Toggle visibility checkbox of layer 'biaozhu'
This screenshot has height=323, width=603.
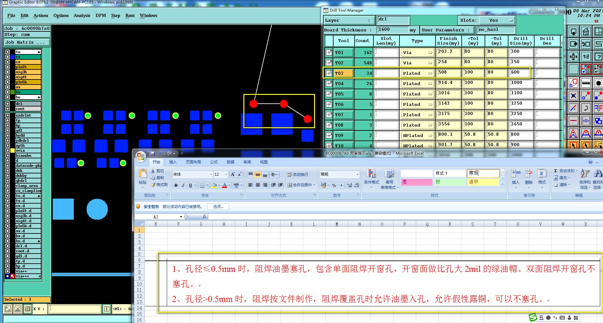click(7, 156)
